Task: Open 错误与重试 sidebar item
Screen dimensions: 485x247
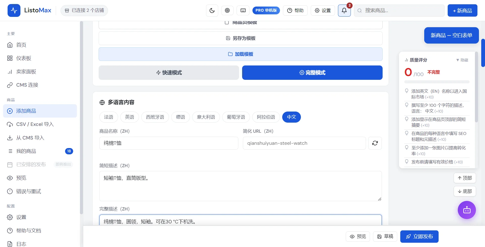Action: tap(40, 191)
